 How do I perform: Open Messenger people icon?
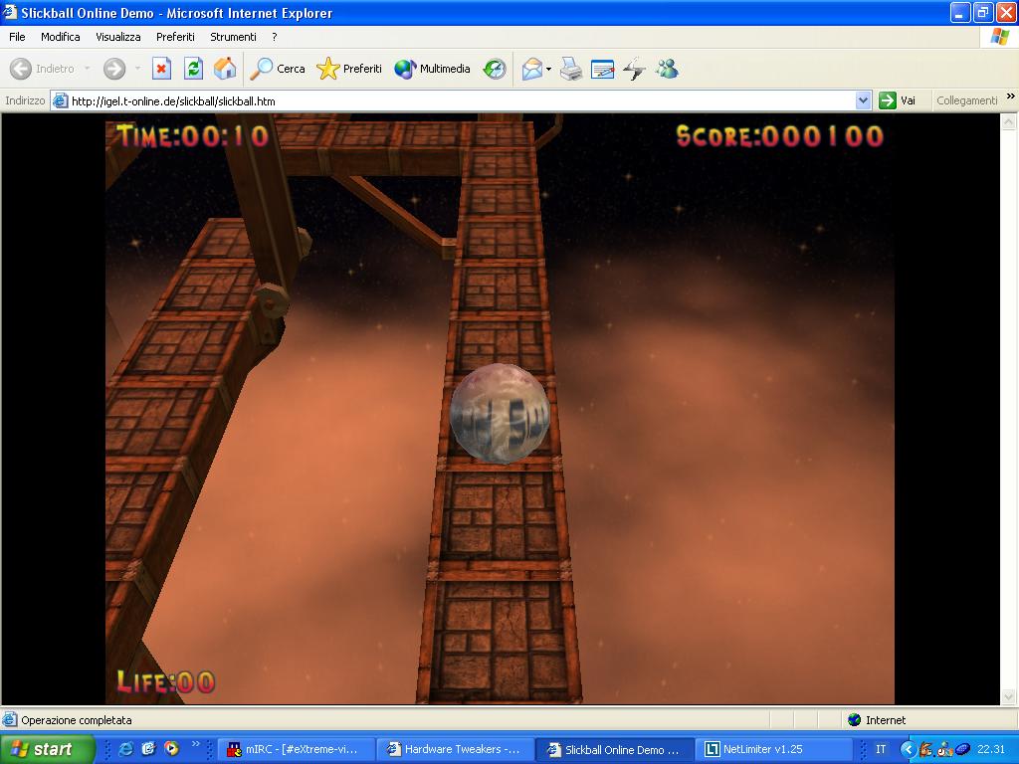click(668, 69)
